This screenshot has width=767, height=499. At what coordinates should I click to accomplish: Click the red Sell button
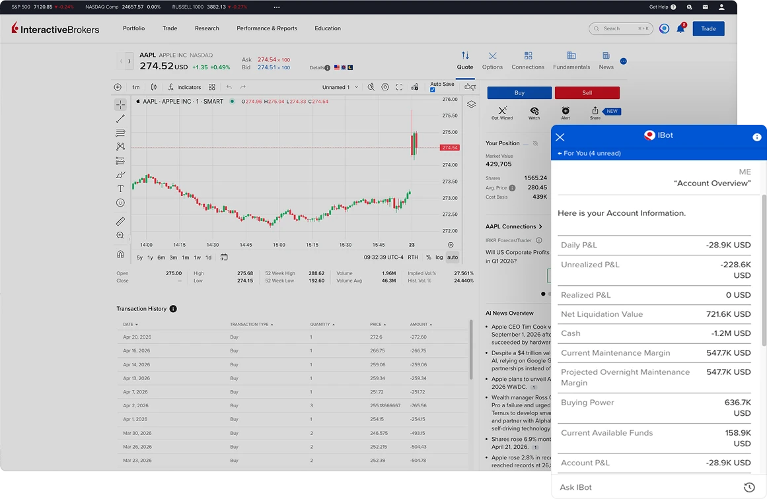click(x=587, y=93)
